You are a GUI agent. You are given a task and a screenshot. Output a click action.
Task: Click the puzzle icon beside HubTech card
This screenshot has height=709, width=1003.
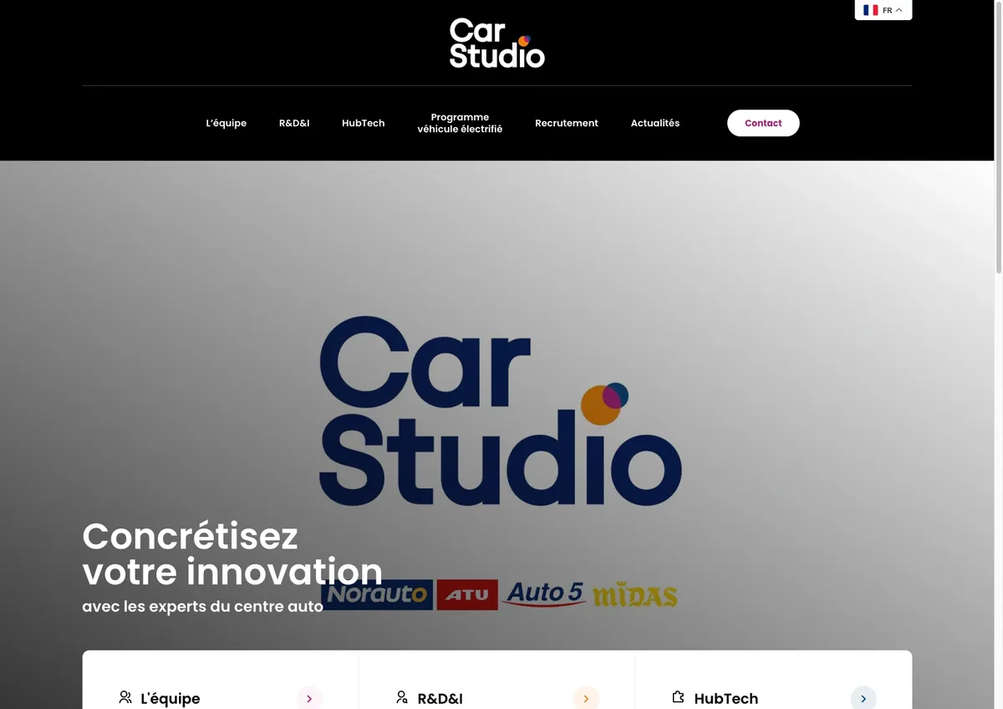click(x=679, y=696)
